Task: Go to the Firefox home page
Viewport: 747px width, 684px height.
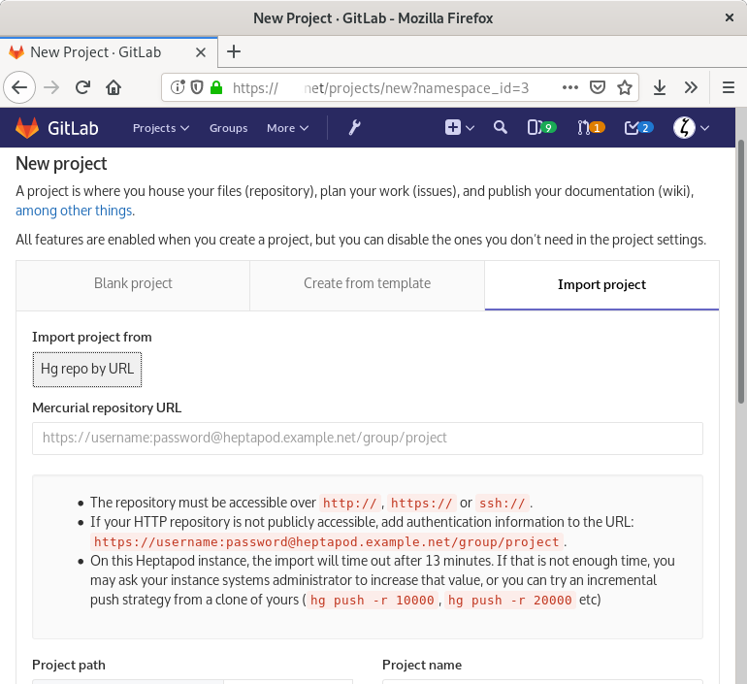Action: click(114, 87)
